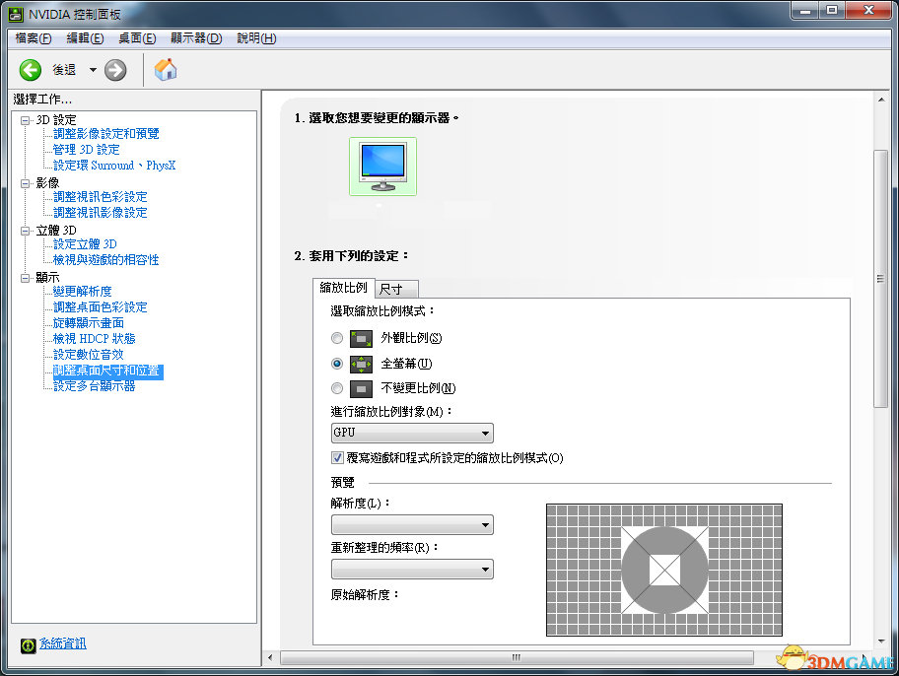This screenshot has height=676, width=899.
Task: Open 調整視訊影像設定 in the tree
Action: pos(101,213)
